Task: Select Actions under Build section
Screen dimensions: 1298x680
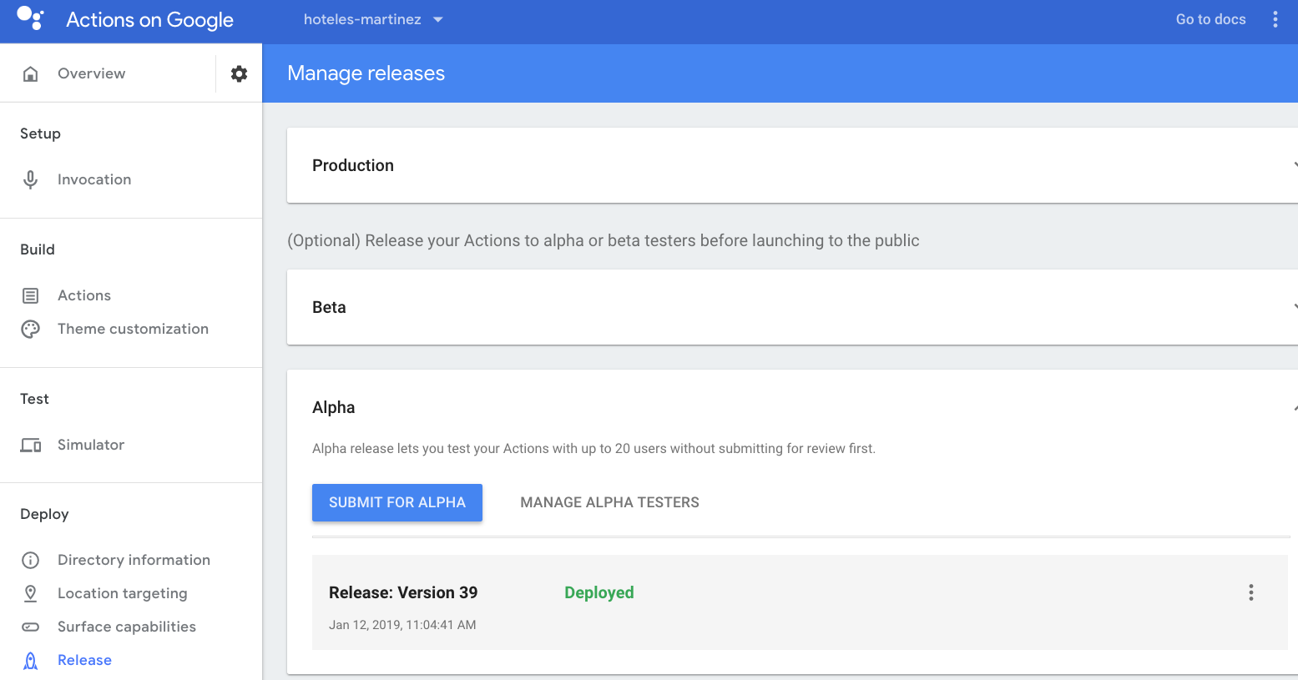Action: [84, 295]
